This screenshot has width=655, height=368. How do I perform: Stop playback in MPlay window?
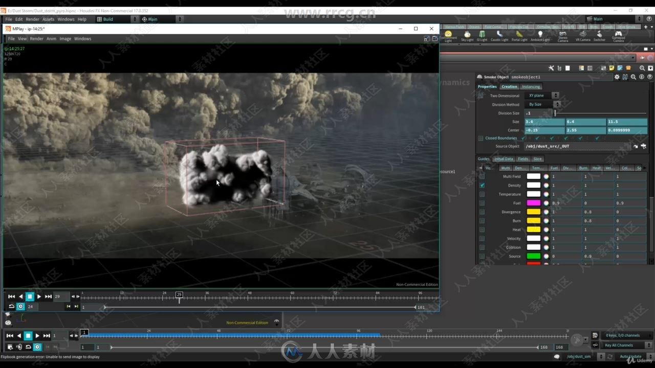point(30,296)
